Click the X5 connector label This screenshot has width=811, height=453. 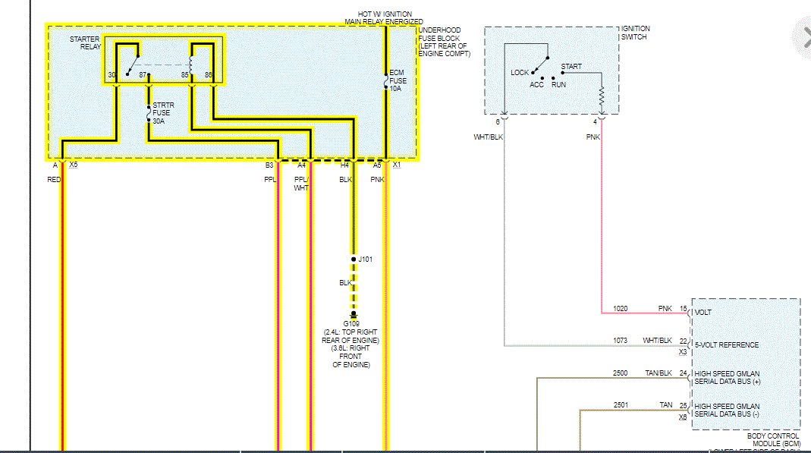(74, 165)
